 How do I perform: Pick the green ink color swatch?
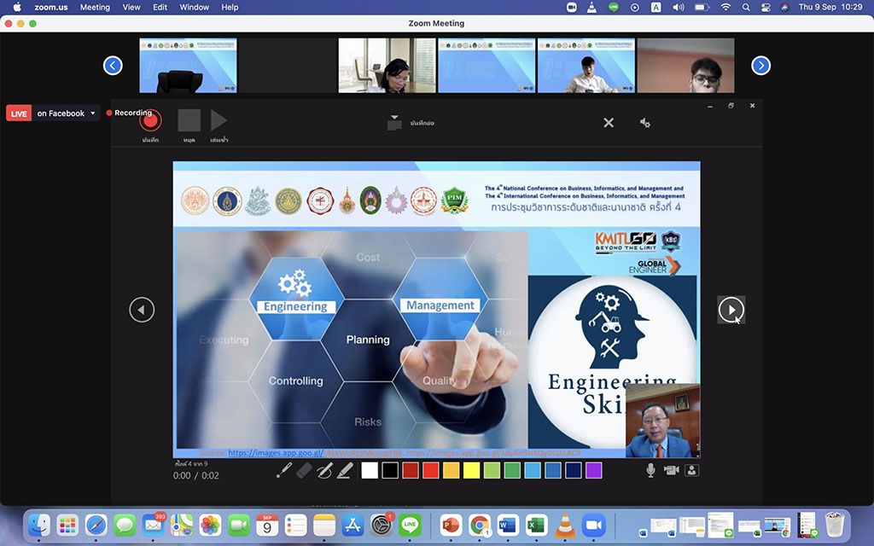click(x=512, y=470)
